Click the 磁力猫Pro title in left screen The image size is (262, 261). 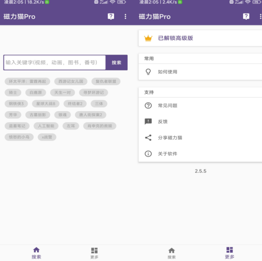tap(19, 17)
